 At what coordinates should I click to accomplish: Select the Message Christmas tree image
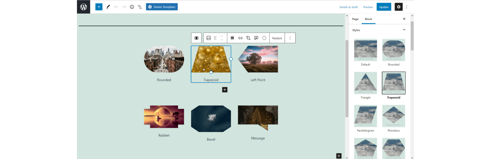[x=258, y=118]
